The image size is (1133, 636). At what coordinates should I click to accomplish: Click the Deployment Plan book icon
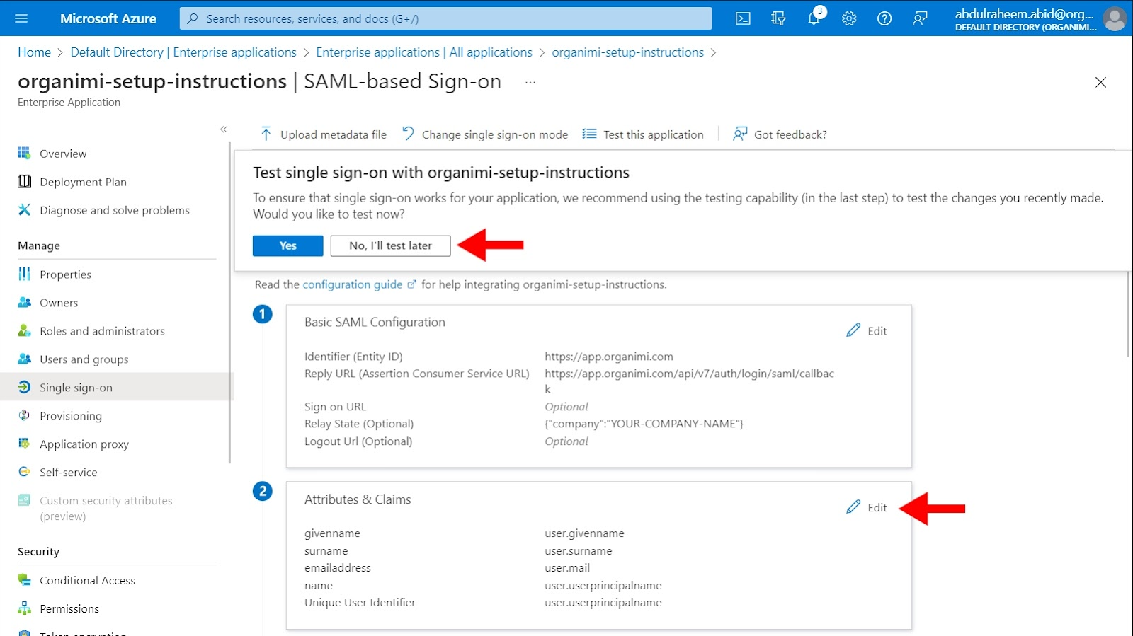24,181
